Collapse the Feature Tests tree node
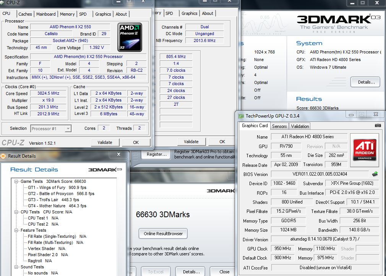The image size is (386, 276). tap(16, 231)
